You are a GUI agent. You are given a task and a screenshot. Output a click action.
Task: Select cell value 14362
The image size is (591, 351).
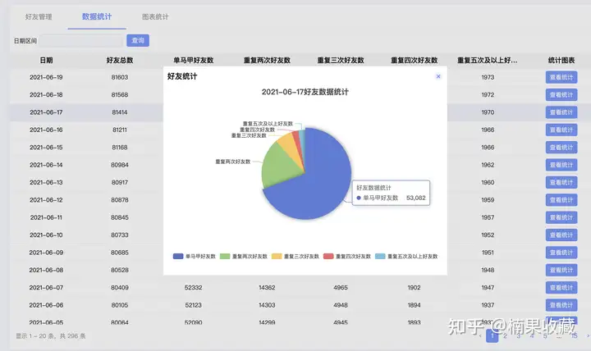coord(267,287)
